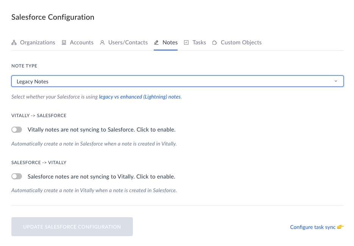Select the Notes tab label
The image size is (354, 246).
[x=170, y=42]
